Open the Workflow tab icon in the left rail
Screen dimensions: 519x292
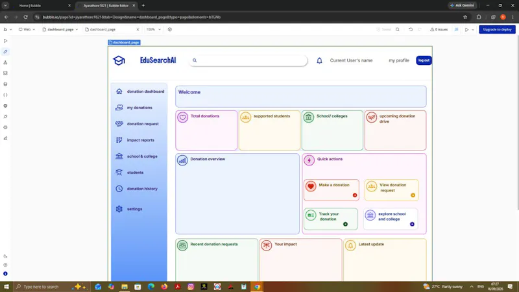tap(5, 62)
